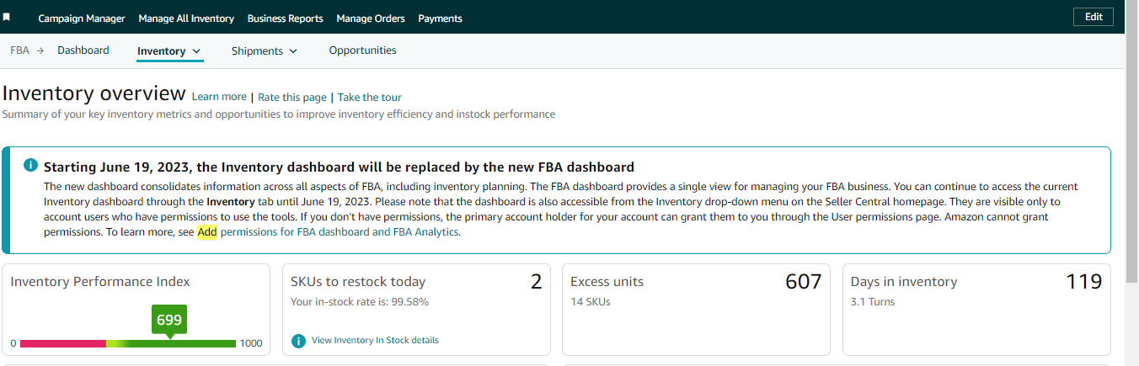Expand the Inventory dropdown chevron

(196, 51)
